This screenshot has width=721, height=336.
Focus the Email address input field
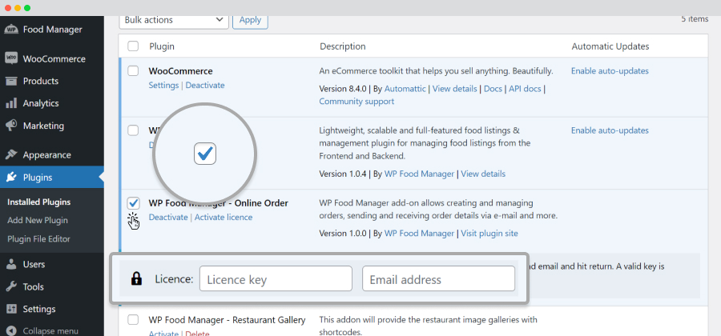click(439, 278)
